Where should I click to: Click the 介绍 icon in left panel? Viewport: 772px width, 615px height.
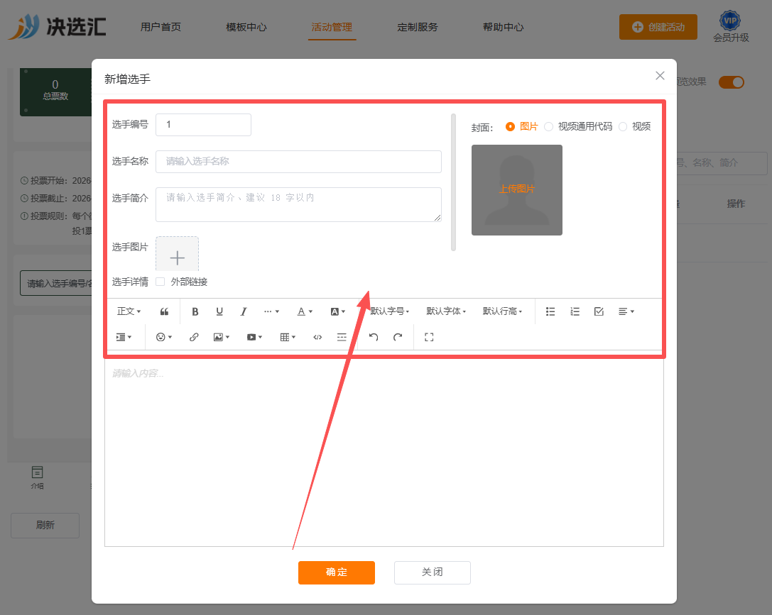pyautogui.click(x=38, y=477)
